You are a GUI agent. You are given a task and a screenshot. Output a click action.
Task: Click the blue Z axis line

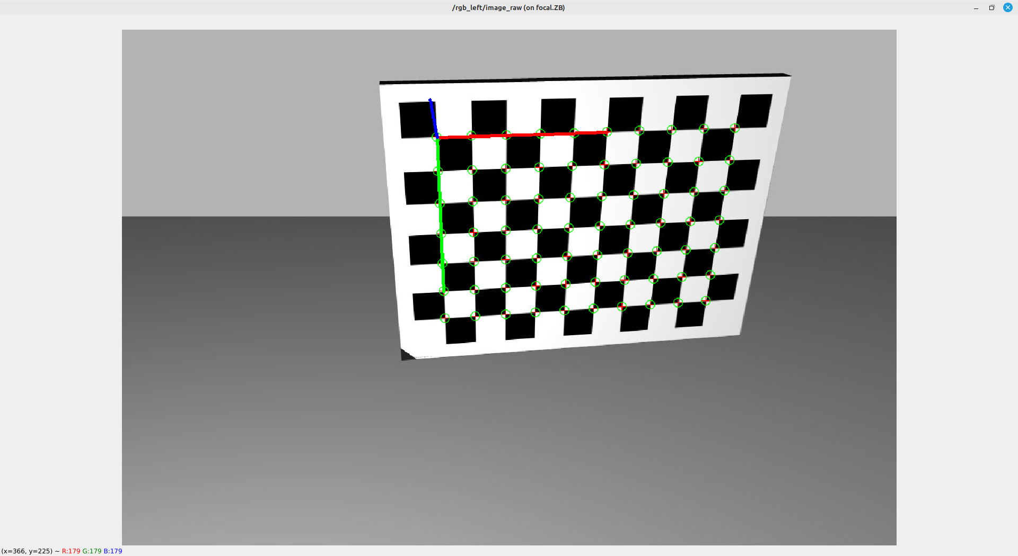point(433,119)
